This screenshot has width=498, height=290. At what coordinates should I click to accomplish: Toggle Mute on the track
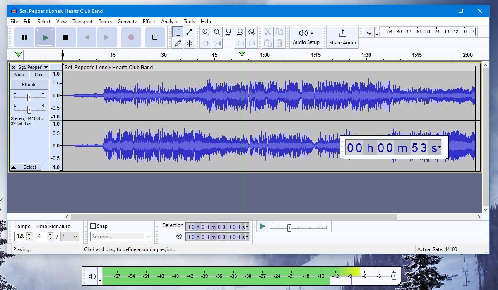(x=19, y=75)
